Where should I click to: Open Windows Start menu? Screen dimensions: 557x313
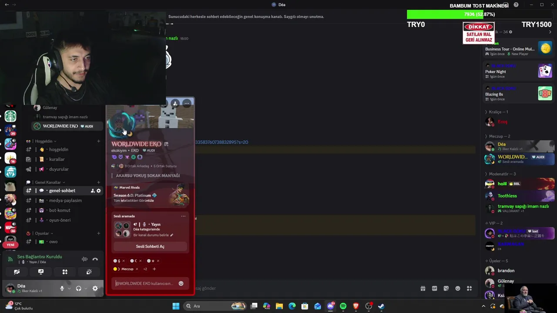pos(176,306)
